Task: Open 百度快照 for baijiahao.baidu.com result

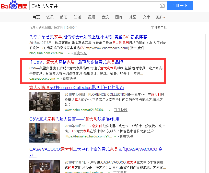Action: pyautogui.click(x=126, y=136)
